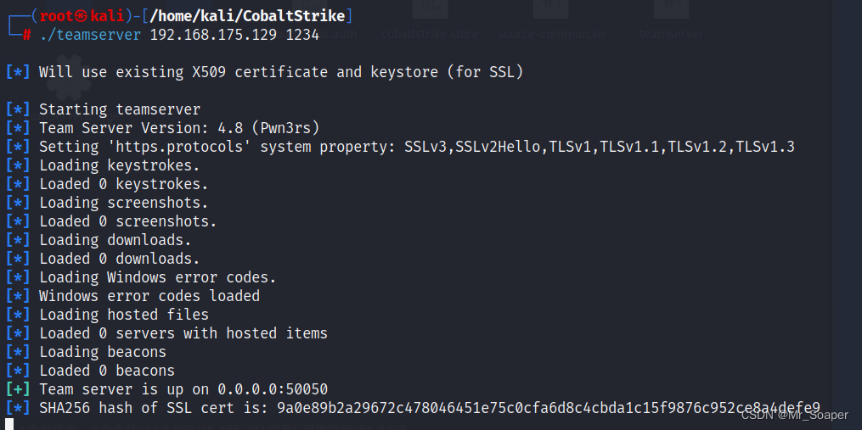
Task: Click the cobaltstrike.store file icon
Action: tap(430, 10)
